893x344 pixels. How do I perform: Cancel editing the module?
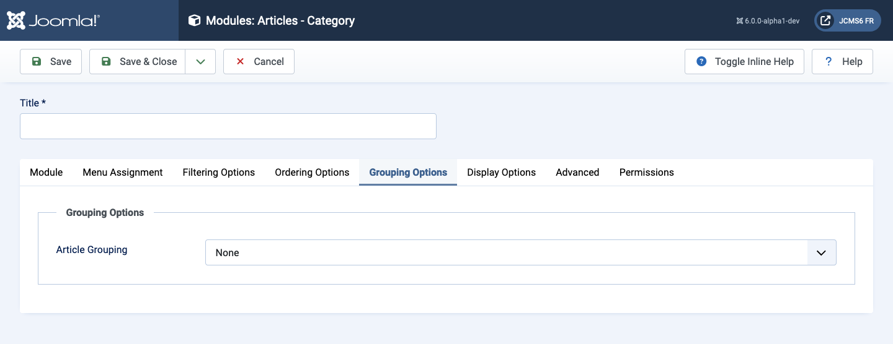pyautogui.click(x=259, y=61)
